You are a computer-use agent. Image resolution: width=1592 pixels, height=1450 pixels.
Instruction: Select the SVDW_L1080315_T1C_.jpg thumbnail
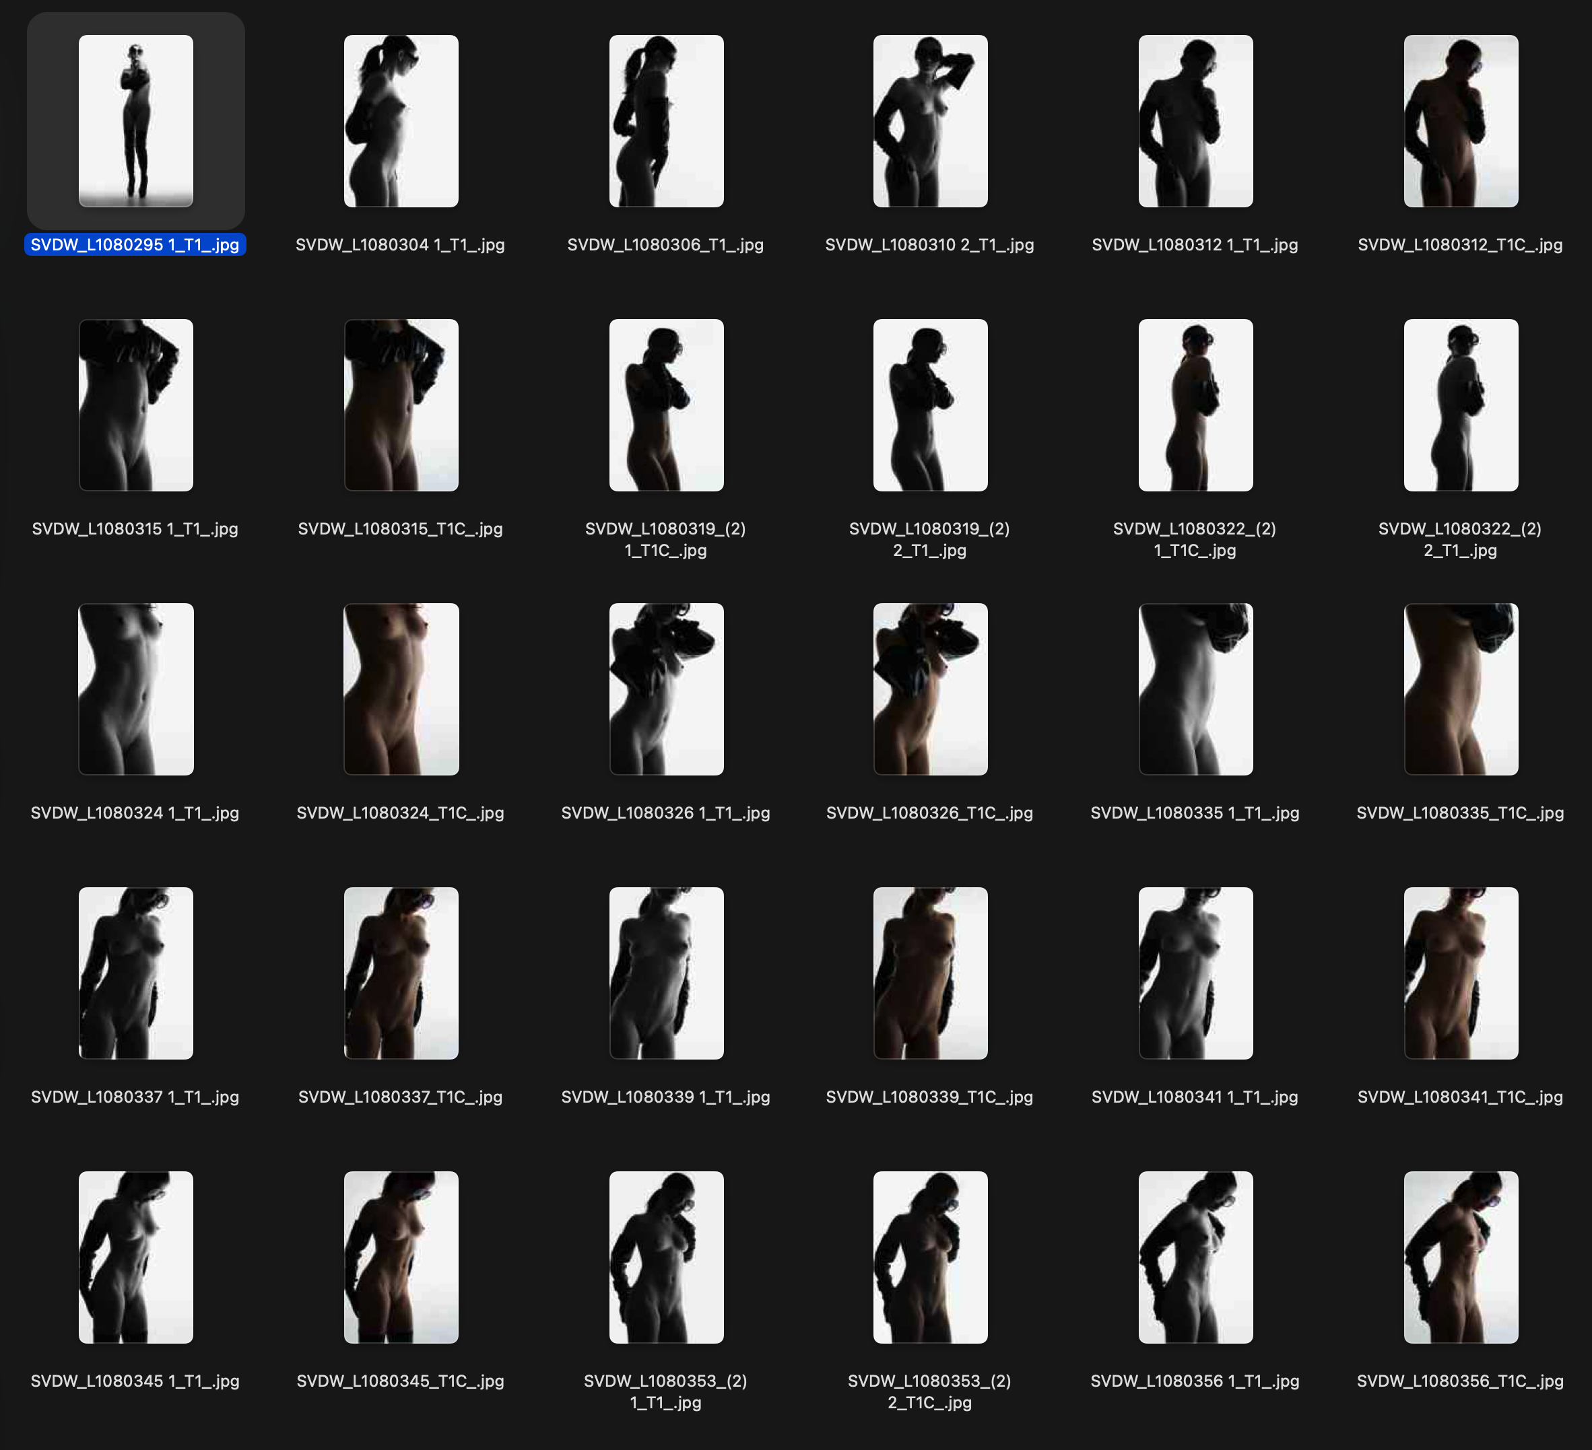click(x=401, y=403)
